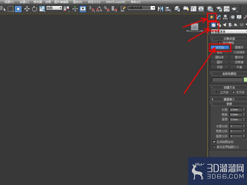Open the 创建选择集 named selection dropdown
This screenshot has width=247, height=185.
point(141,8)
